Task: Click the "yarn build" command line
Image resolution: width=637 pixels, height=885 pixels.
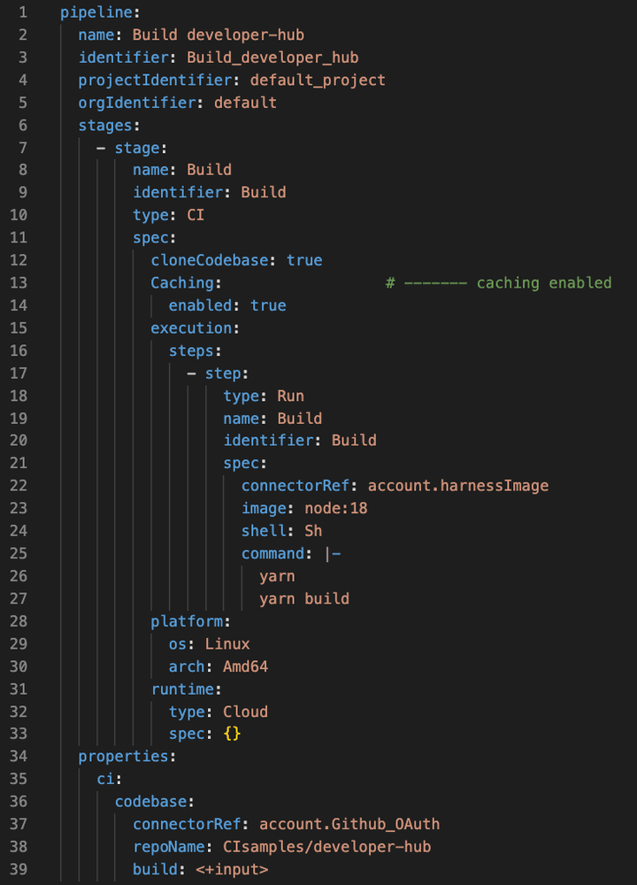Action: (303, 598)
